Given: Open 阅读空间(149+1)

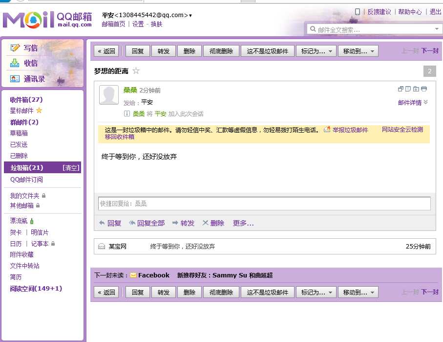Looking at the screenshot, I should click(36, 289).
